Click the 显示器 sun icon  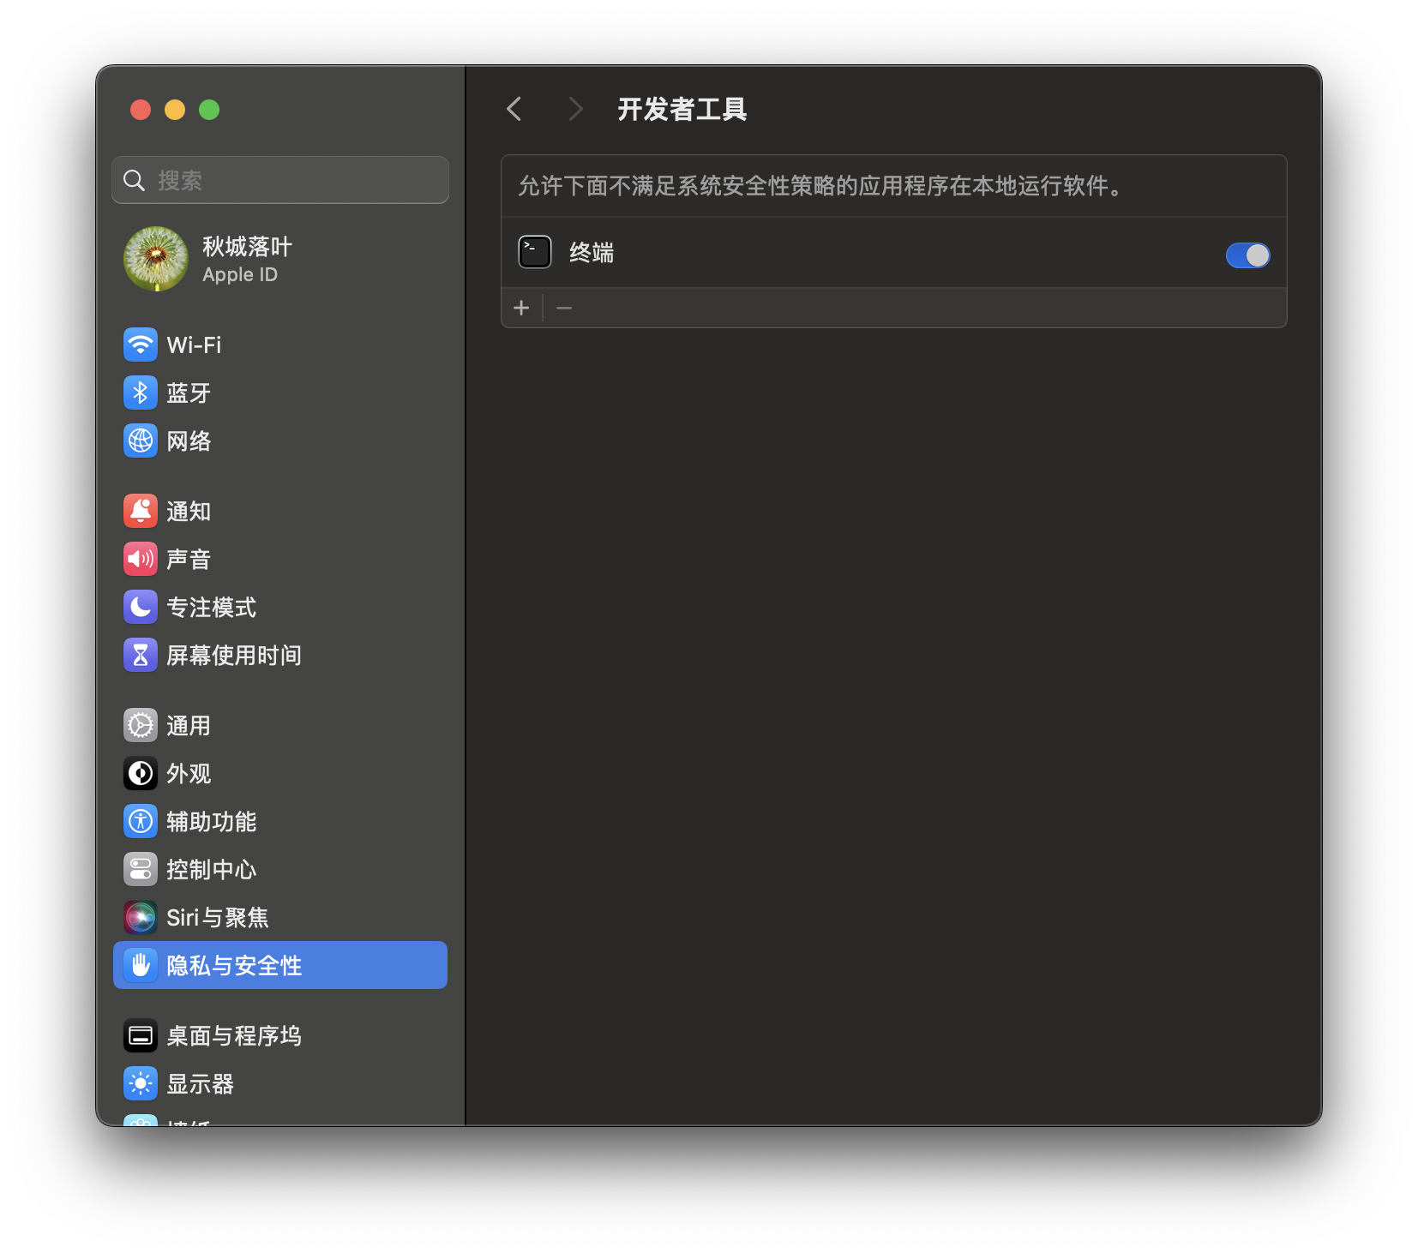click(x=141, y=1083)
